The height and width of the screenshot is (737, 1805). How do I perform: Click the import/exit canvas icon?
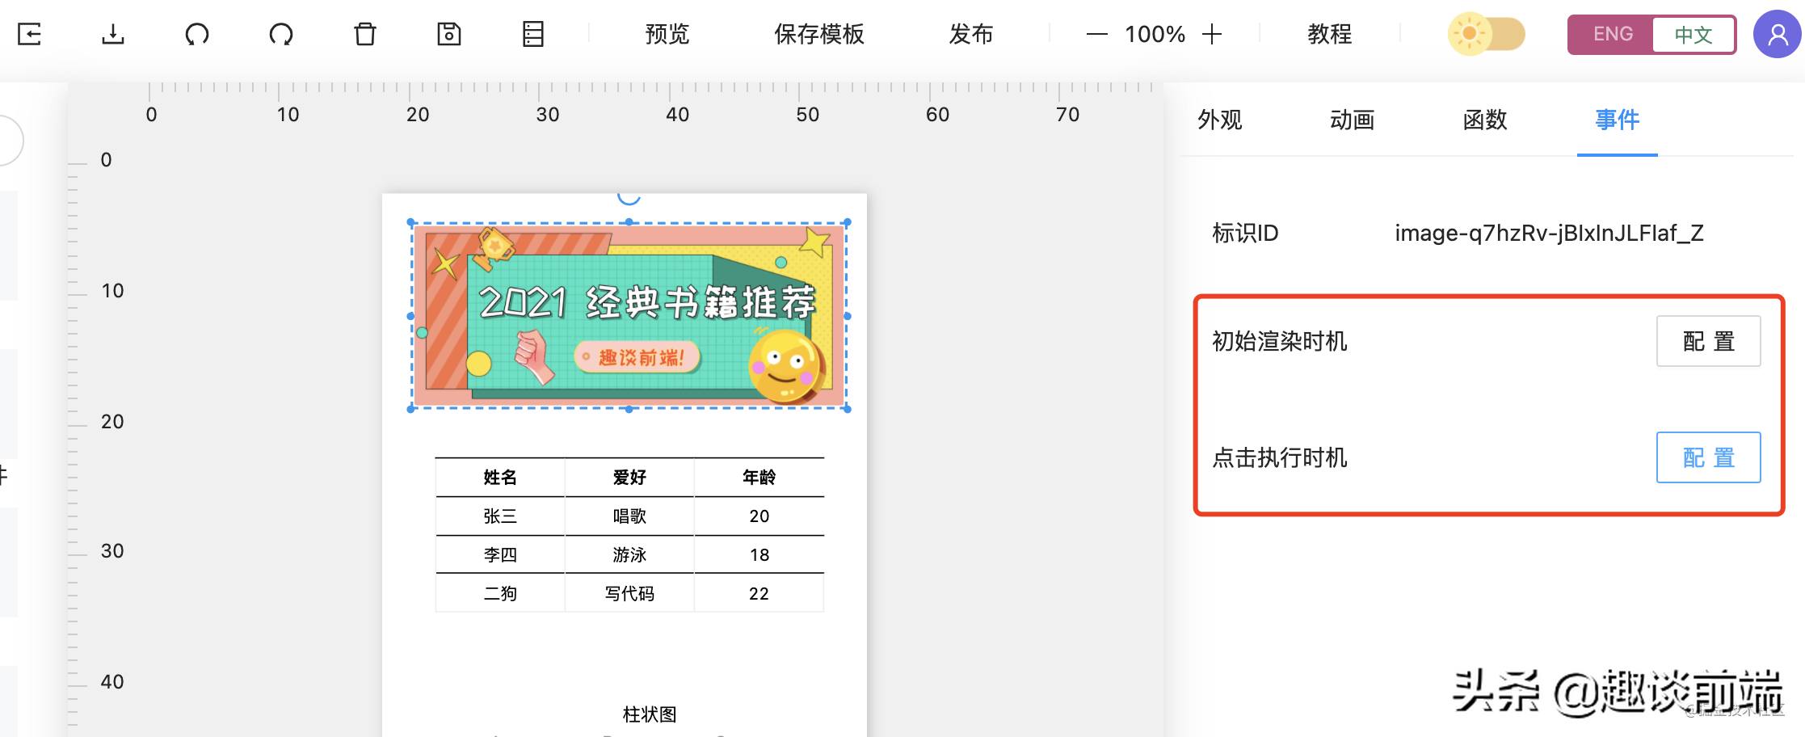[30, 34]
